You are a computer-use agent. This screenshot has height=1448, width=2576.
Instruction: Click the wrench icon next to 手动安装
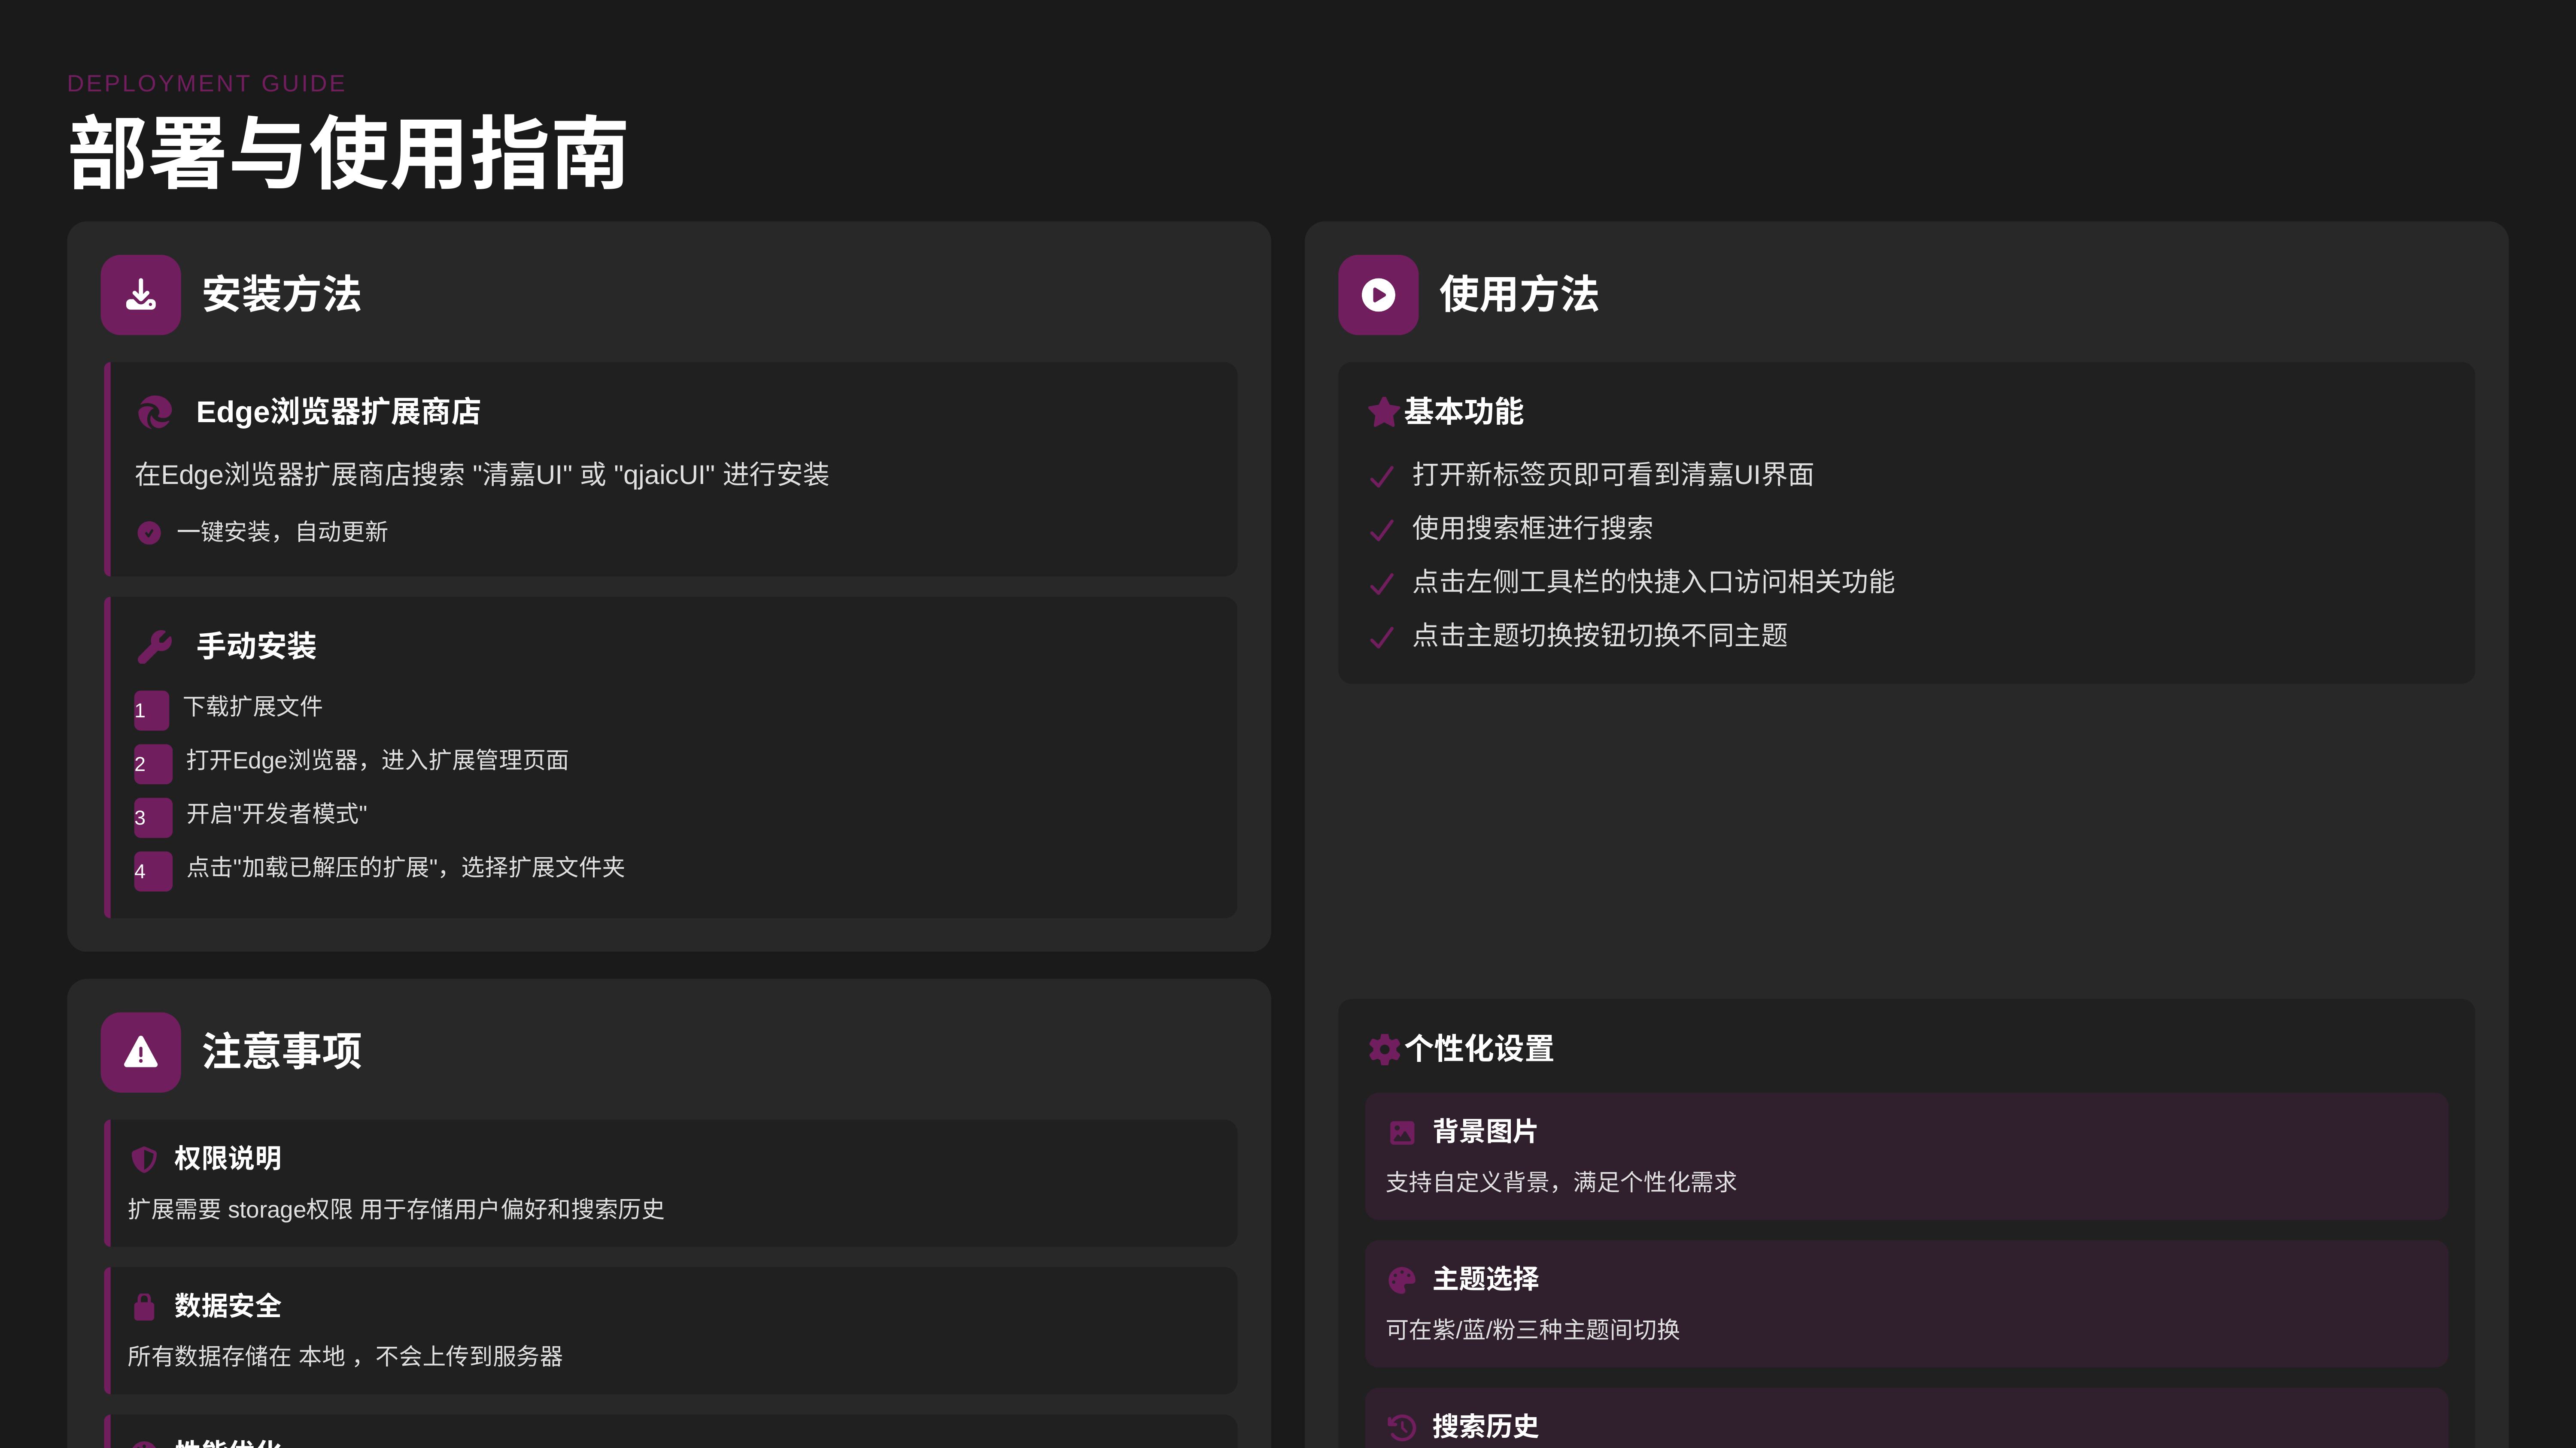(x=155, y=647)
